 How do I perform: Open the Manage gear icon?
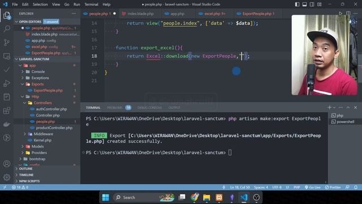click(7, 177)
